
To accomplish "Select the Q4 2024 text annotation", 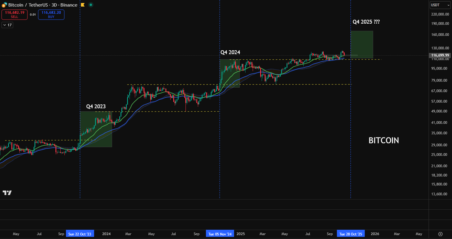I will click(230, 52).
